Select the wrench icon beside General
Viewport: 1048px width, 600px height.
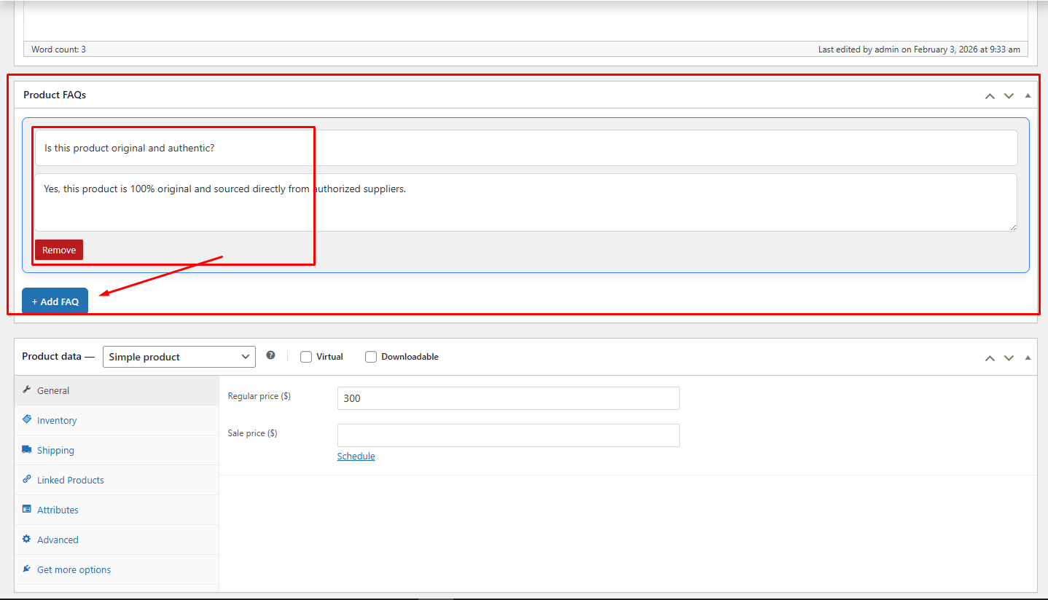[26, 390]
